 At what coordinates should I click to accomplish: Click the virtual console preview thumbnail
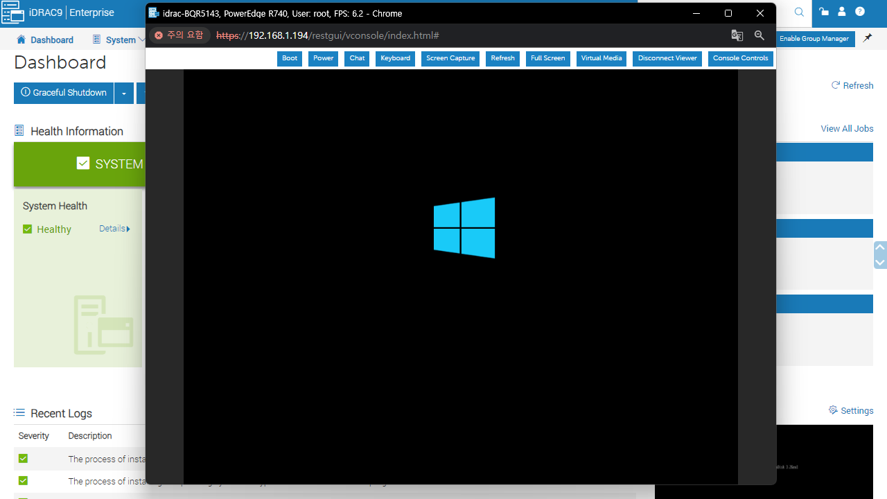(825, 462)
